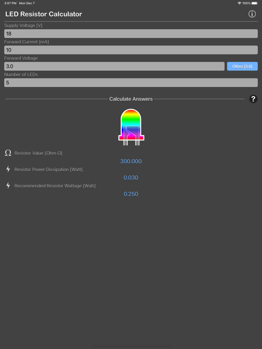Tap the battery indicator icon

tap(255, 3)
